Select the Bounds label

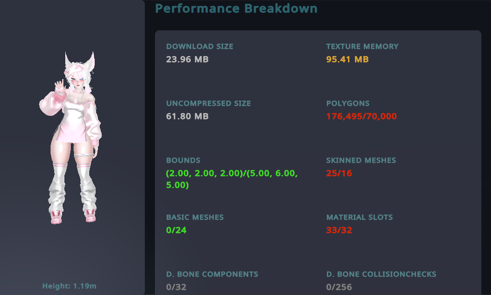click(x=183, y=160)
